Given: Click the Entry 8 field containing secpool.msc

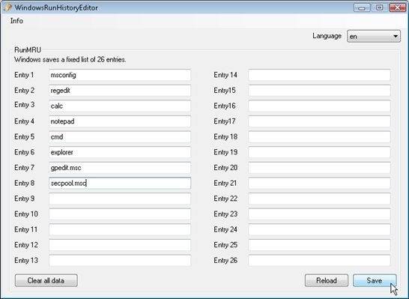Looking at the screenshot, I should point(120,183).
